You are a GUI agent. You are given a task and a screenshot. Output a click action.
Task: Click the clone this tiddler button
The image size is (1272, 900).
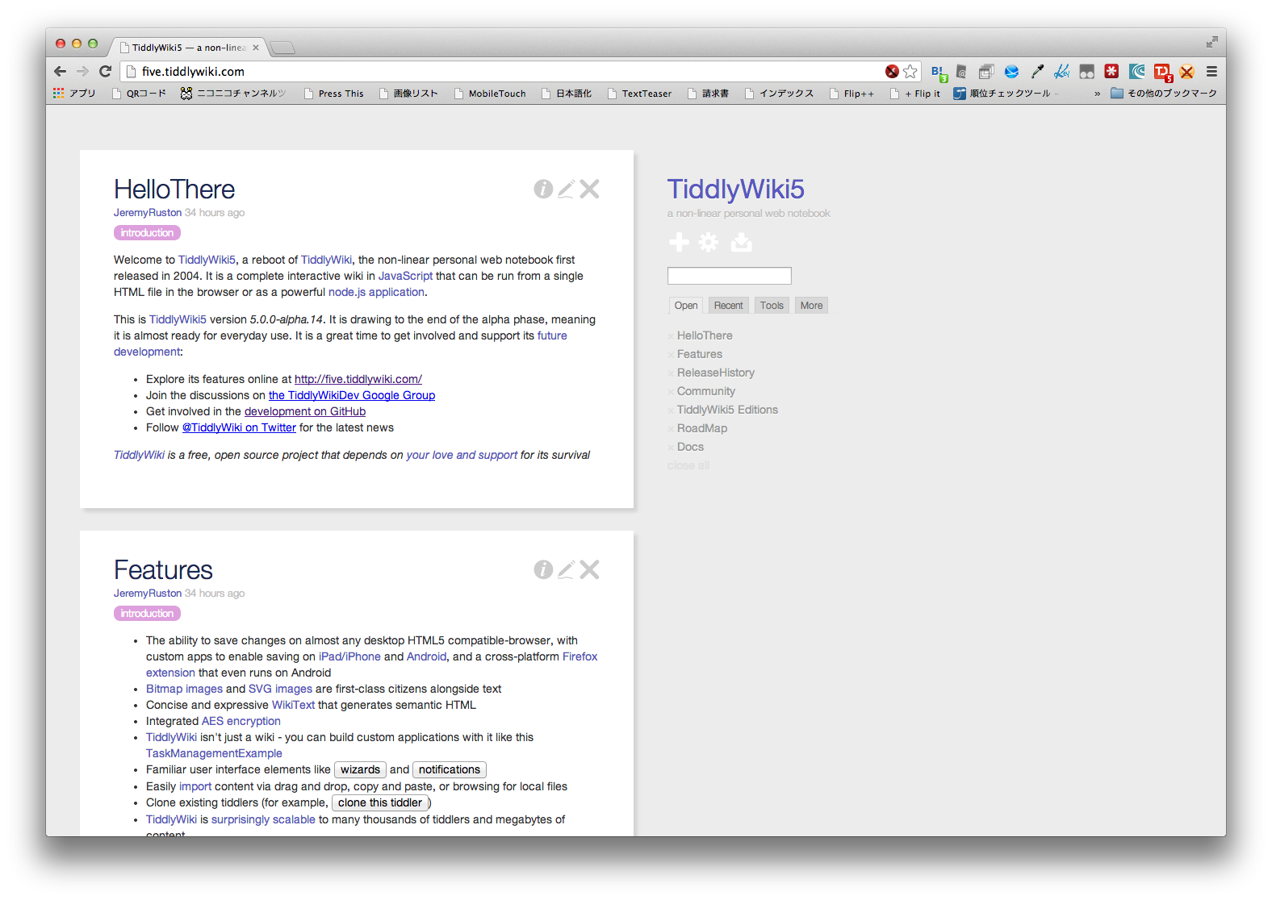click(x=380, y=802)
